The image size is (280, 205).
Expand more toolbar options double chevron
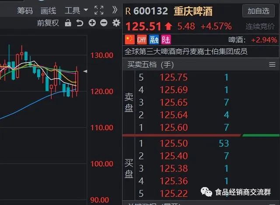(115, 10)
